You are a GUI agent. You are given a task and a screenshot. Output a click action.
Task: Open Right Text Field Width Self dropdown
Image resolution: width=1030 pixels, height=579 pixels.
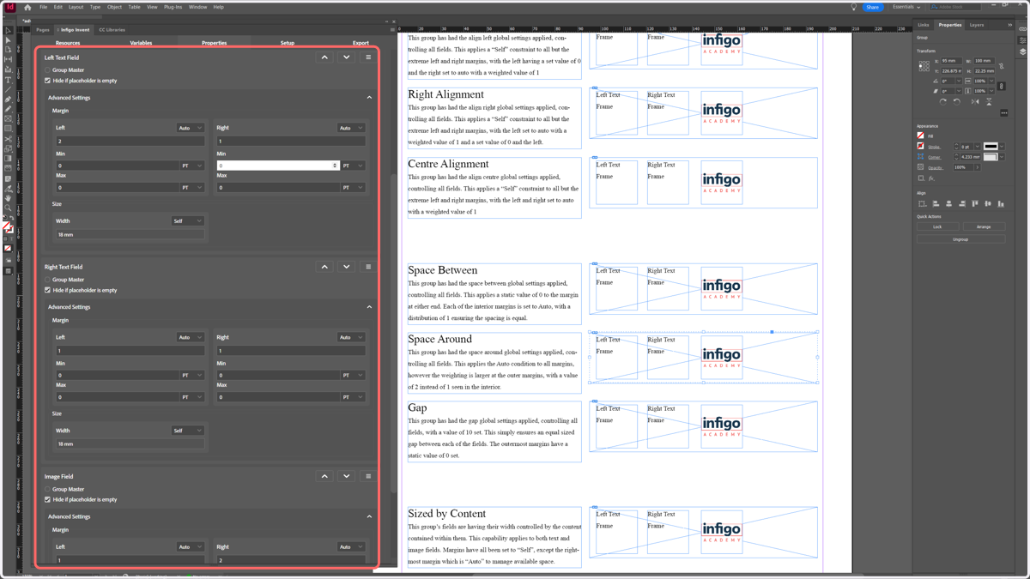coord(187,431)
